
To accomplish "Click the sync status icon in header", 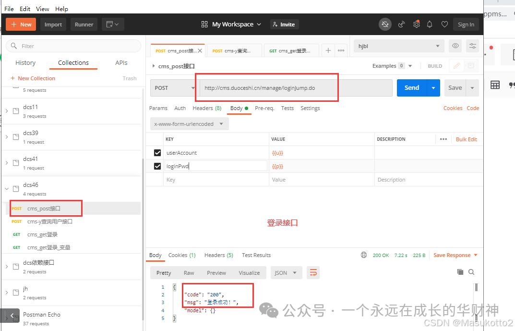I will pos(385,25).
